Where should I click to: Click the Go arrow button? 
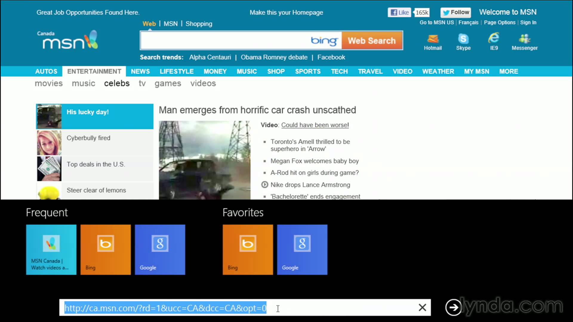[x=453, y=307]
